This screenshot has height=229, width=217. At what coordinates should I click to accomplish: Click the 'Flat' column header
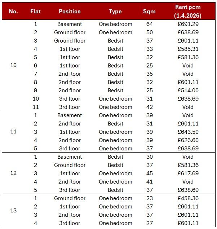[x=35, y=12]
